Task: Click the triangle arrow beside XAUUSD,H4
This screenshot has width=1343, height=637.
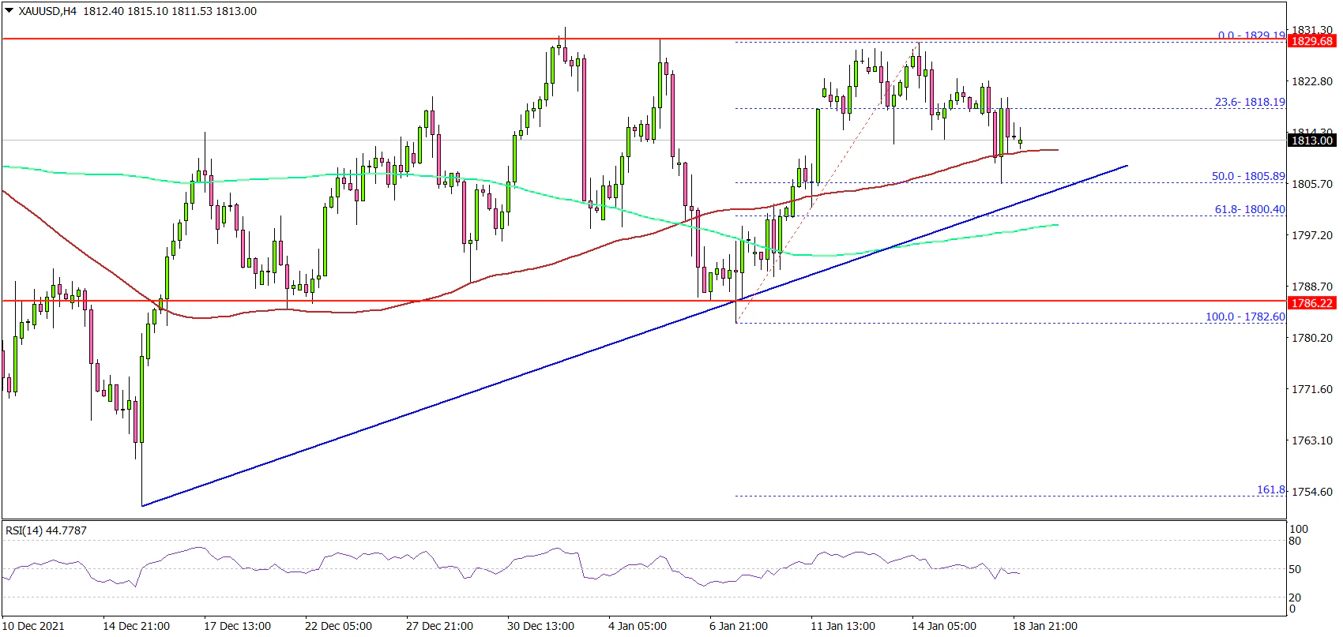Action: point(9,12)
